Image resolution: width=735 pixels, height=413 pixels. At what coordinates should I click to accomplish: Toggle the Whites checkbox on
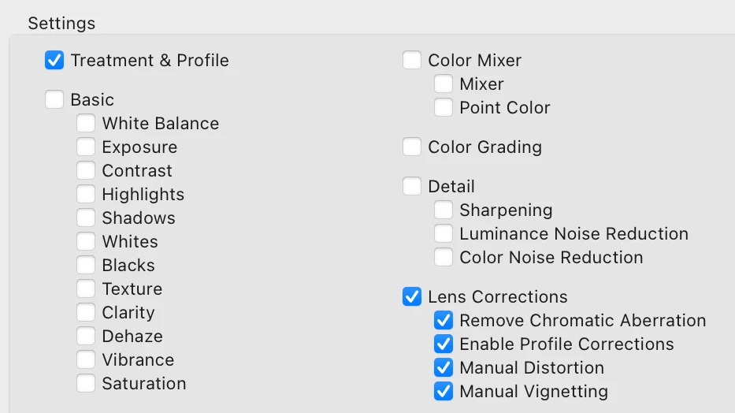coord(86,242)
